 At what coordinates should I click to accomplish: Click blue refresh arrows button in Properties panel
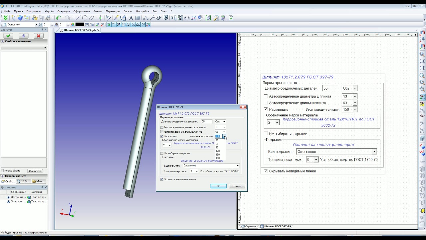coord(23,36)
